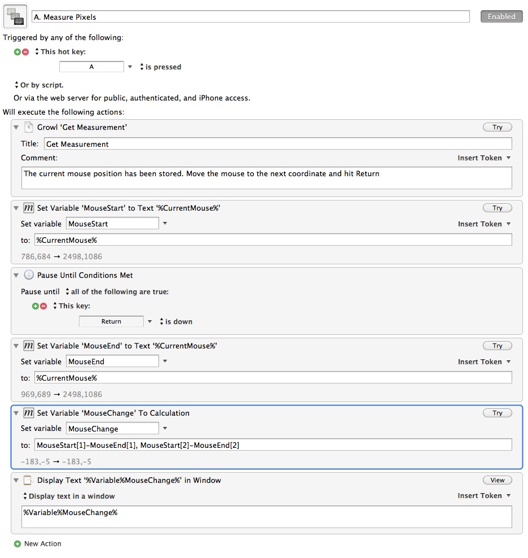Toggle the Enabled macro button
This screenshot has width=528, height=558.
pyautogui.click(x=501, y=16)
